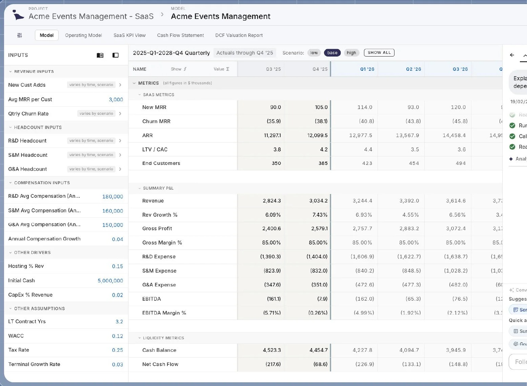Click New Cust Adds varies by time badge
The width and height of the screenshot is (527, 386).
91,85
